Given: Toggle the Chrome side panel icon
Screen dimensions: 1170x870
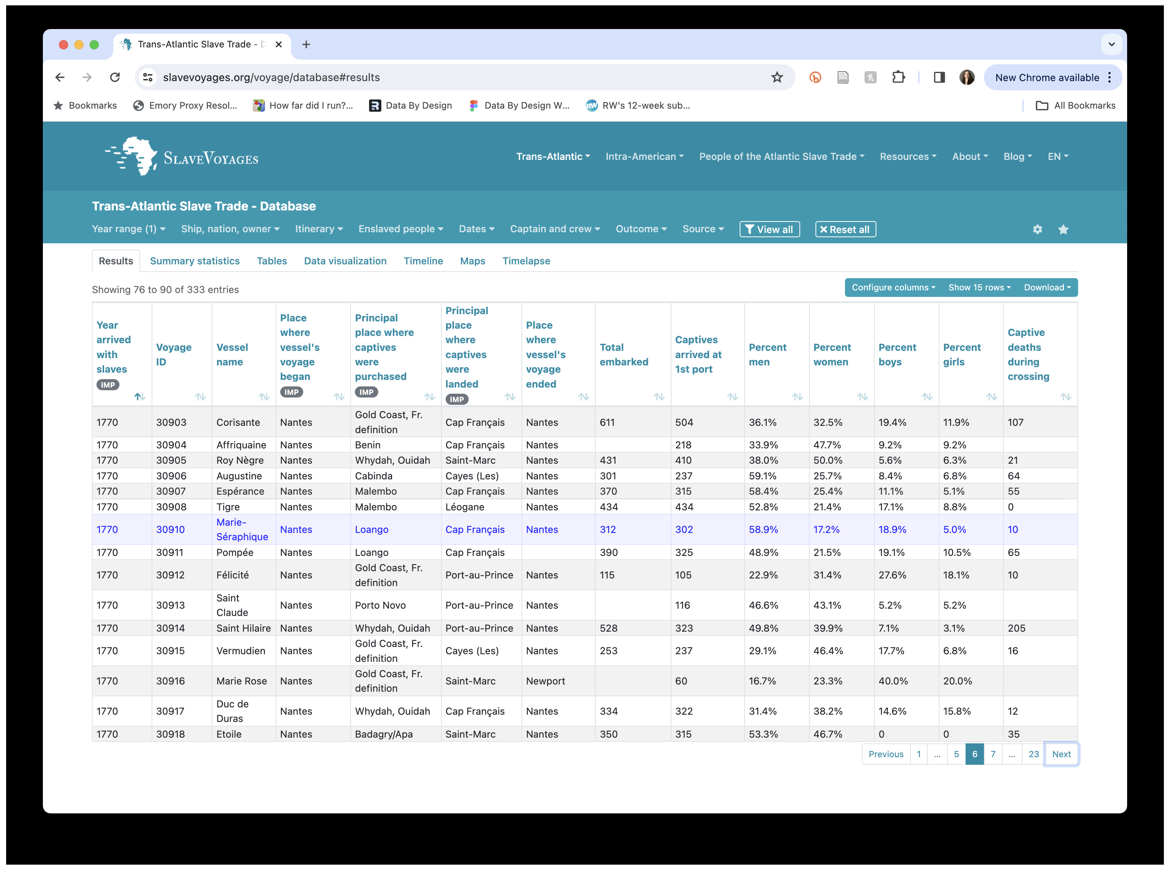Looking at the screenshot, I should tap(939, 77).
